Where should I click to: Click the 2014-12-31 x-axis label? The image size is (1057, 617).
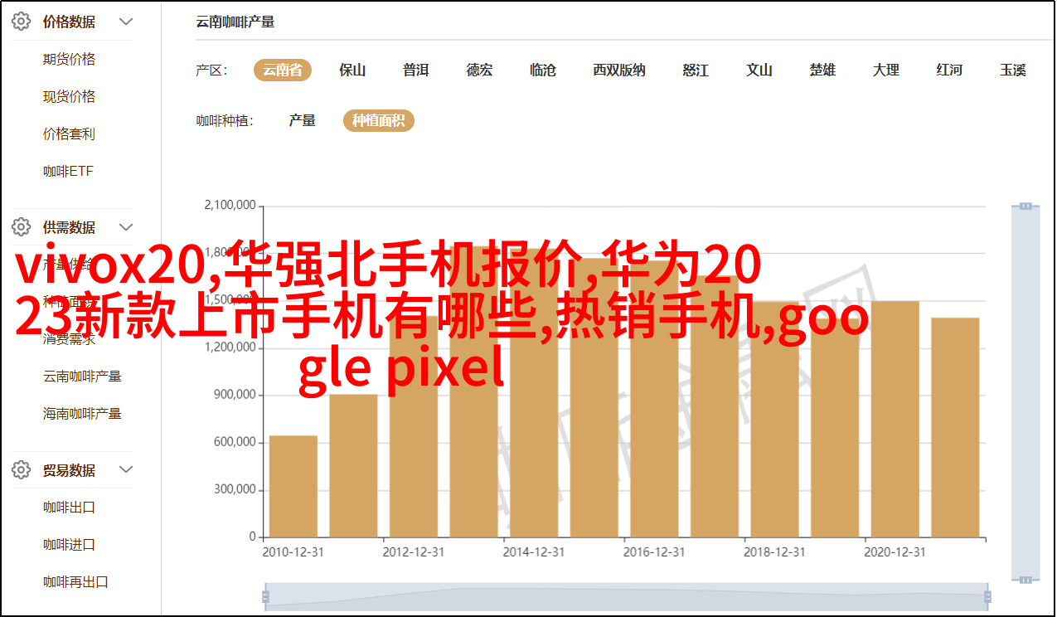534,551
